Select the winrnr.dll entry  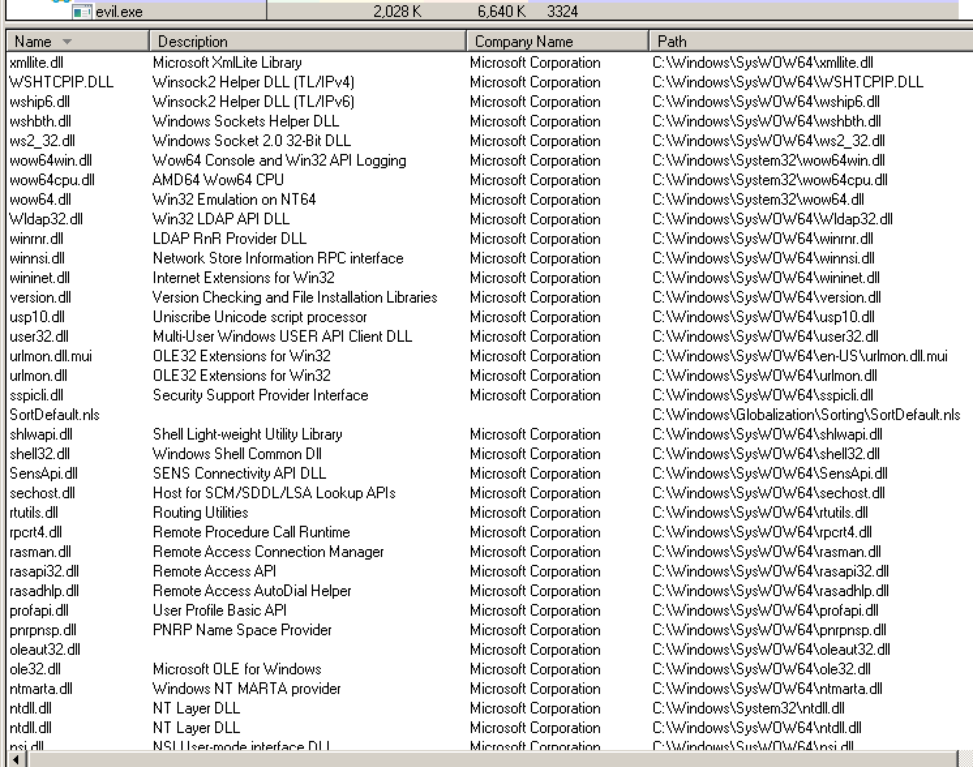[37, 239]
